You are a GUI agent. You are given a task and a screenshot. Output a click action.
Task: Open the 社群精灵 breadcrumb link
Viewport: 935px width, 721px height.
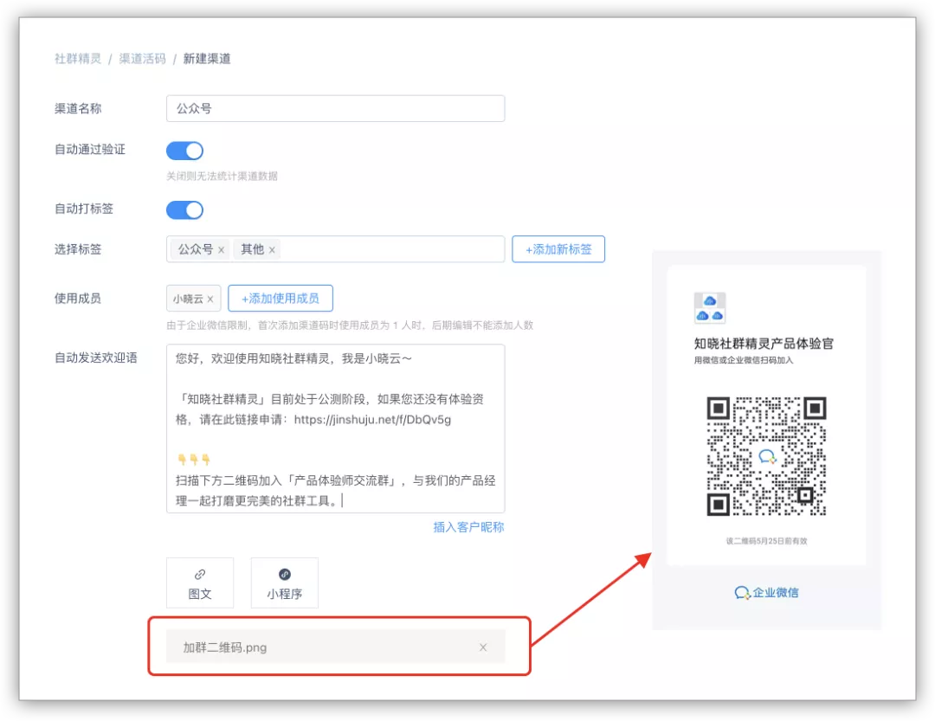(x=78, y=59)
